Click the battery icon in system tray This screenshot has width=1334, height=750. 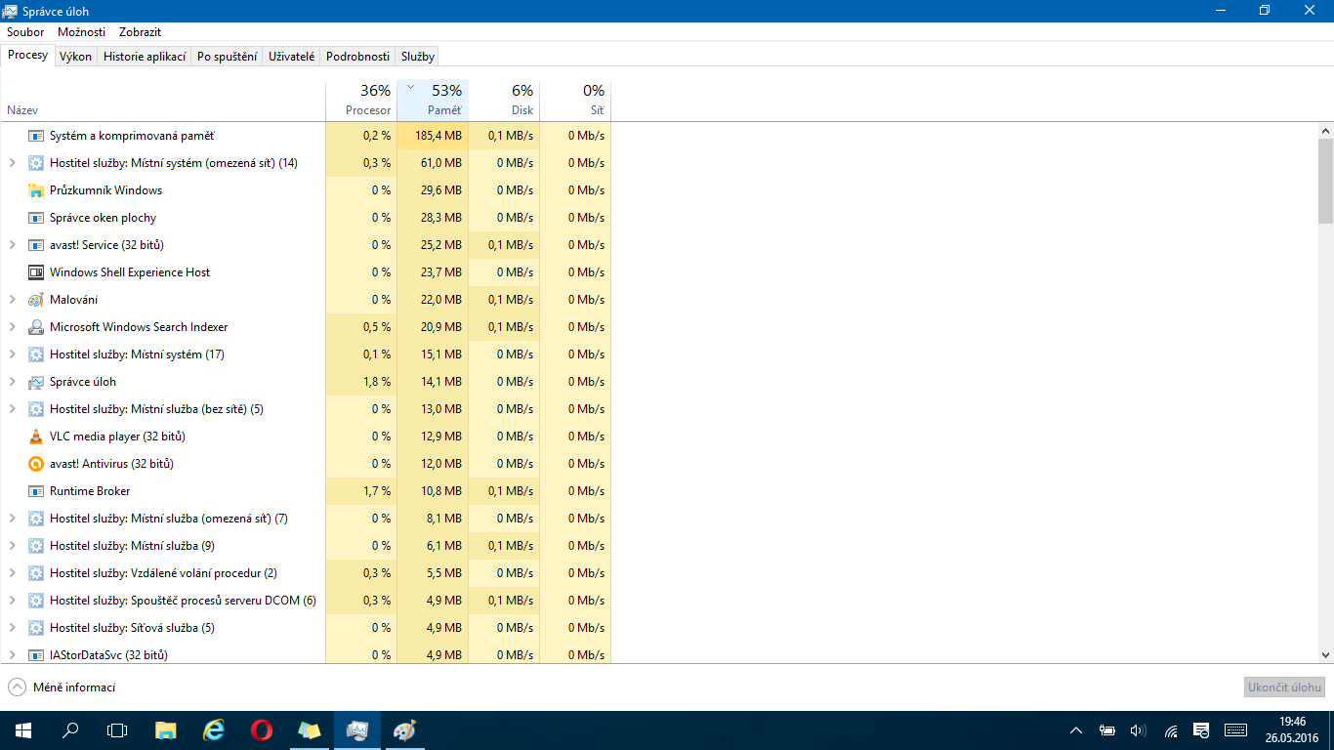(x=1107, y=730)
